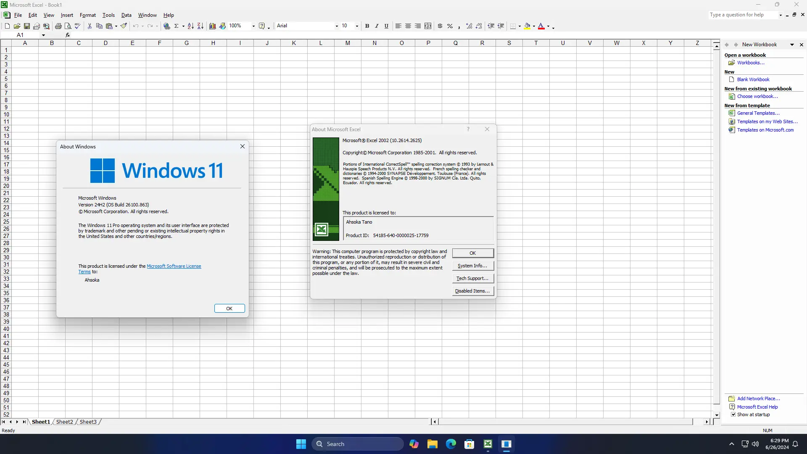The image size is (807, 454).
Task: Apply the yellow Fill Color swatch
Action: coord(527,26)
